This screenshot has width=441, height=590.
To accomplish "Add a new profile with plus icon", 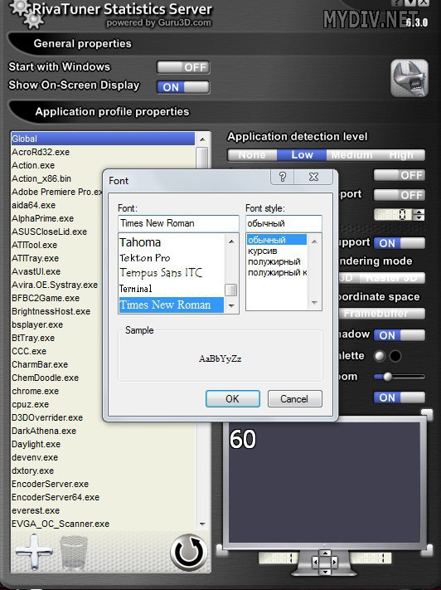I will (34, 552).
